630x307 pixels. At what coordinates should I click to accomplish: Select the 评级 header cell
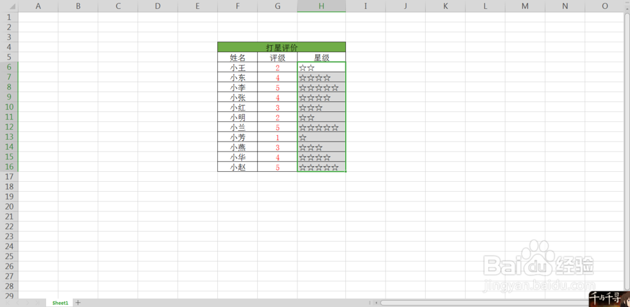pyautogui.click(x=278, y=57)
